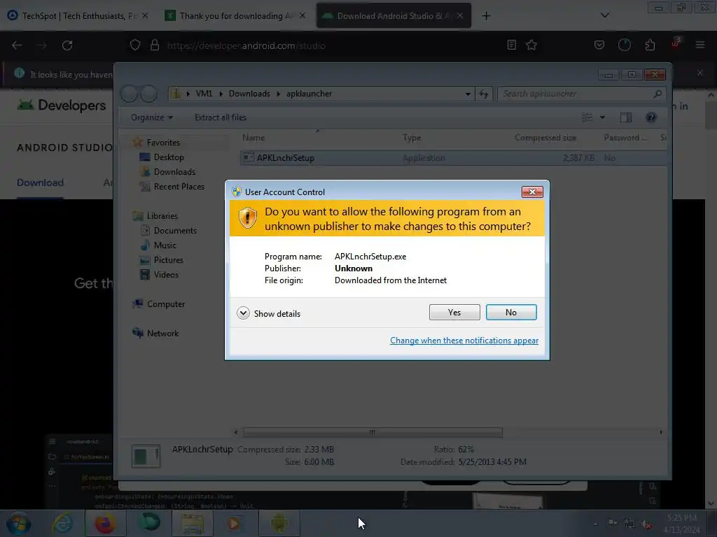717x537 pixels.
Task: Click Download tab on Android Studio page
Action: [40, 182]
